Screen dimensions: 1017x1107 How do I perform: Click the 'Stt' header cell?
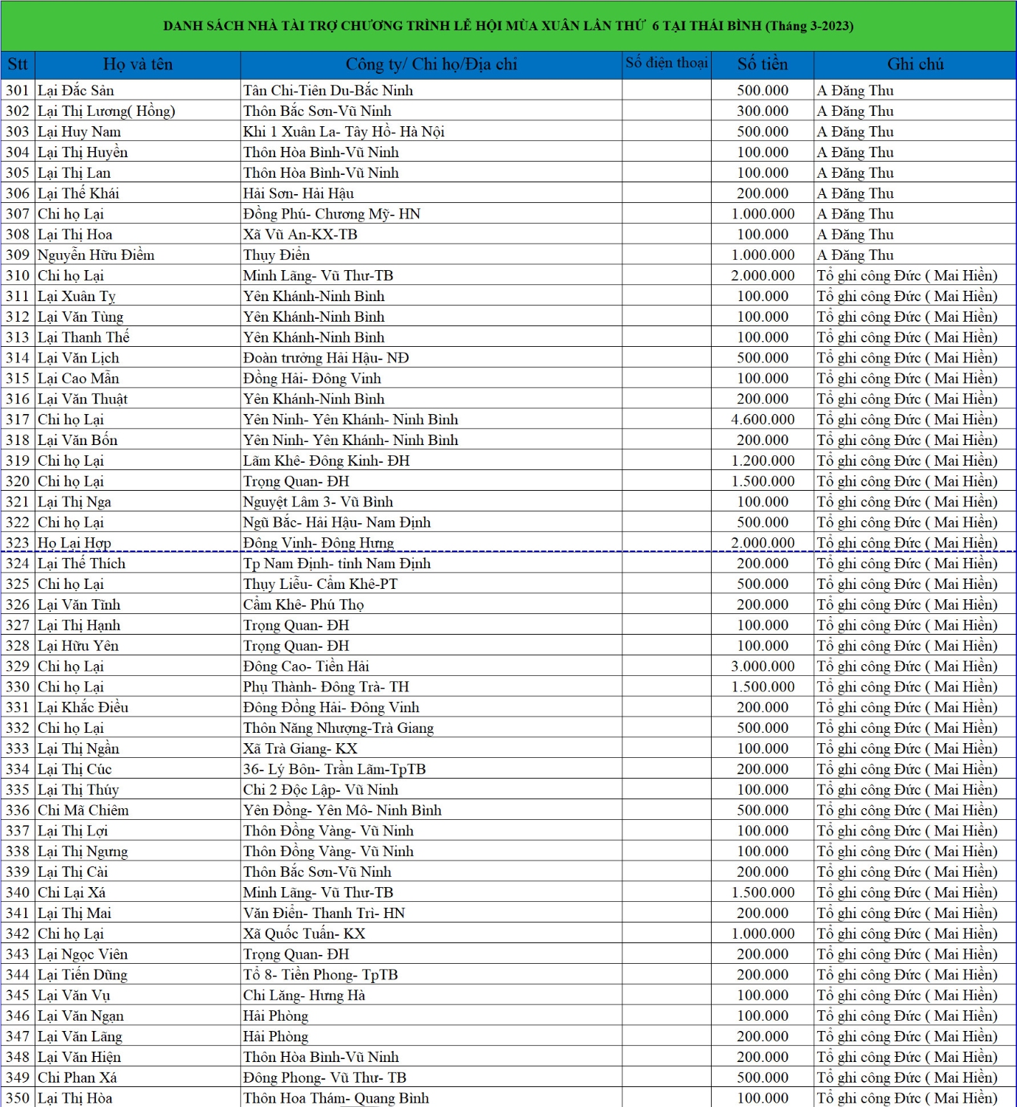click(18, 64)
